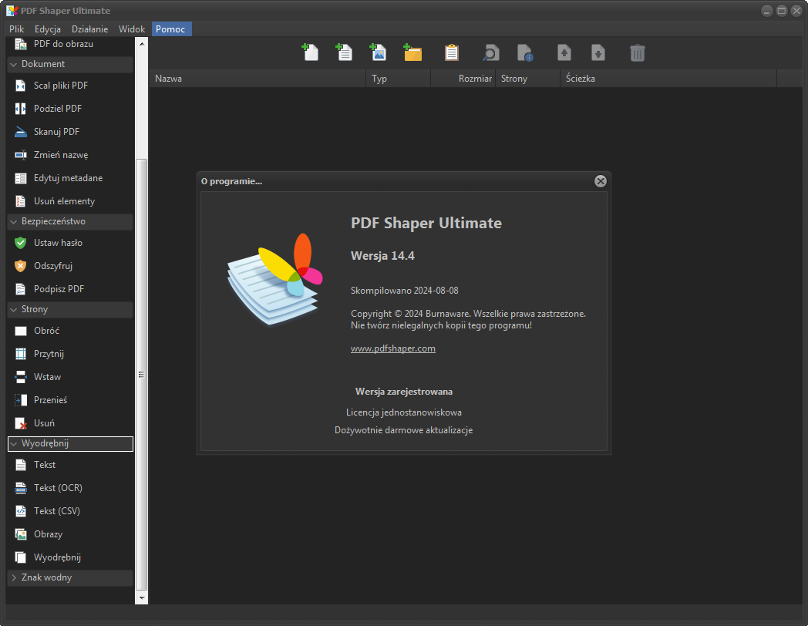Click the move up toolbar icon
The image size is (808, 626).
[x=564, y=52]
